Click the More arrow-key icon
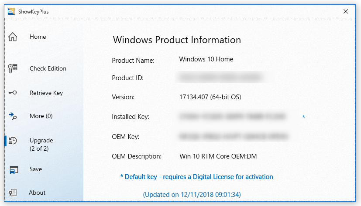 pyautogui.click(x=13, y=116)
